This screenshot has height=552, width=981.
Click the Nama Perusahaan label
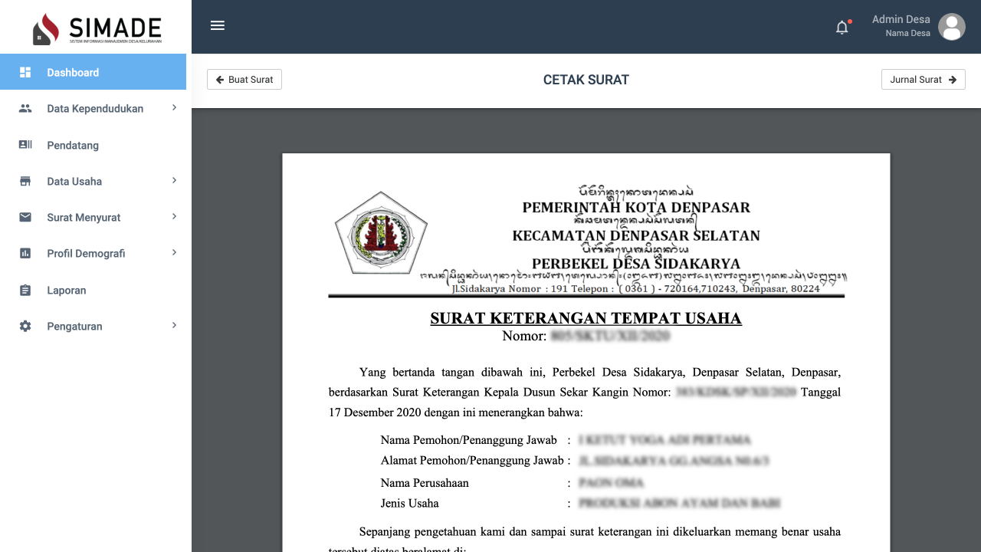coord(425,483)
